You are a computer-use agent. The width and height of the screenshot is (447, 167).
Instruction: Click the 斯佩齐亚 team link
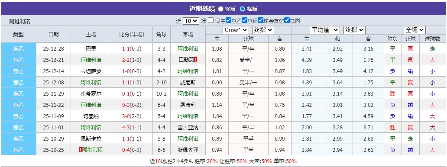pos(188,150)
